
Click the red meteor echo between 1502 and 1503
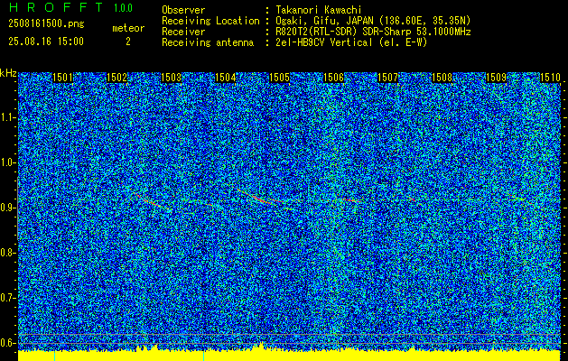(152, 202)
